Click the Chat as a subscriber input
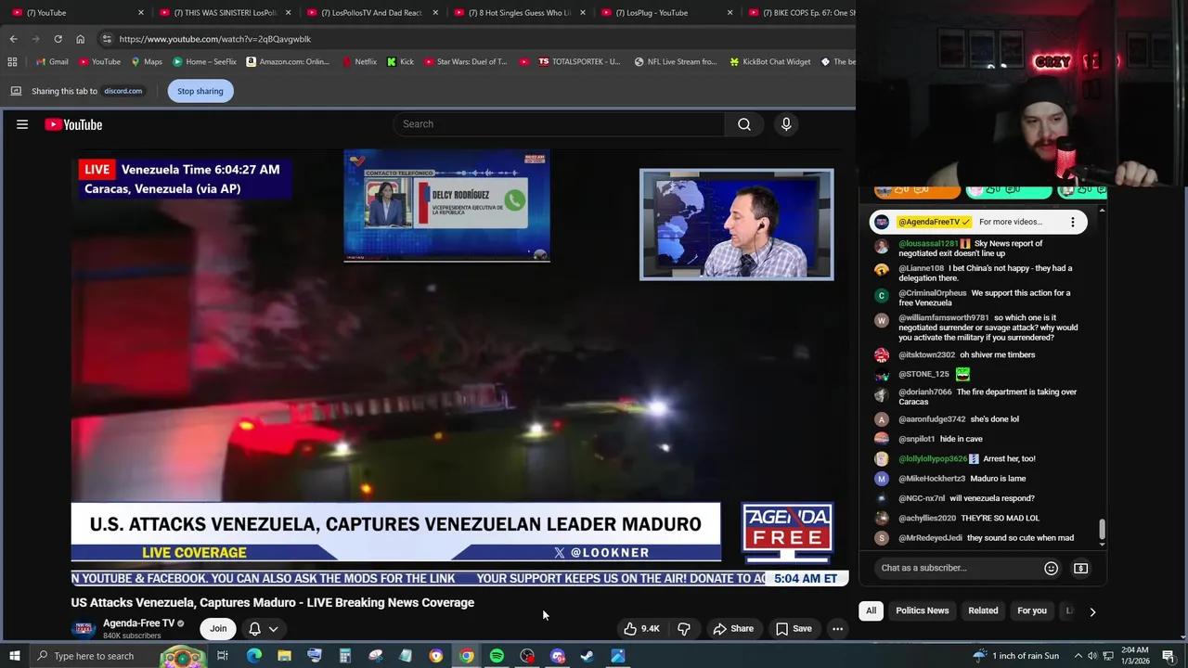This screenshot has height=668, width=1188. pyautogui.click(x=956, y=568)
